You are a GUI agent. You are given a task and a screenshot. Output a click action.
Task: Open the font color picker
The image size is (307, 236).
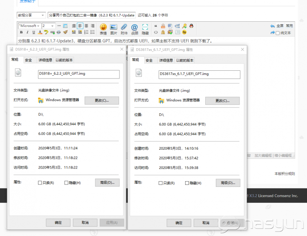(40, 32)
